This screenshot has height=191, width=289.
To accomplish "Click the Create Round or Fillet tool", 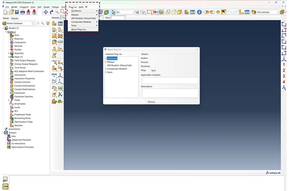I will pos(54,42).
